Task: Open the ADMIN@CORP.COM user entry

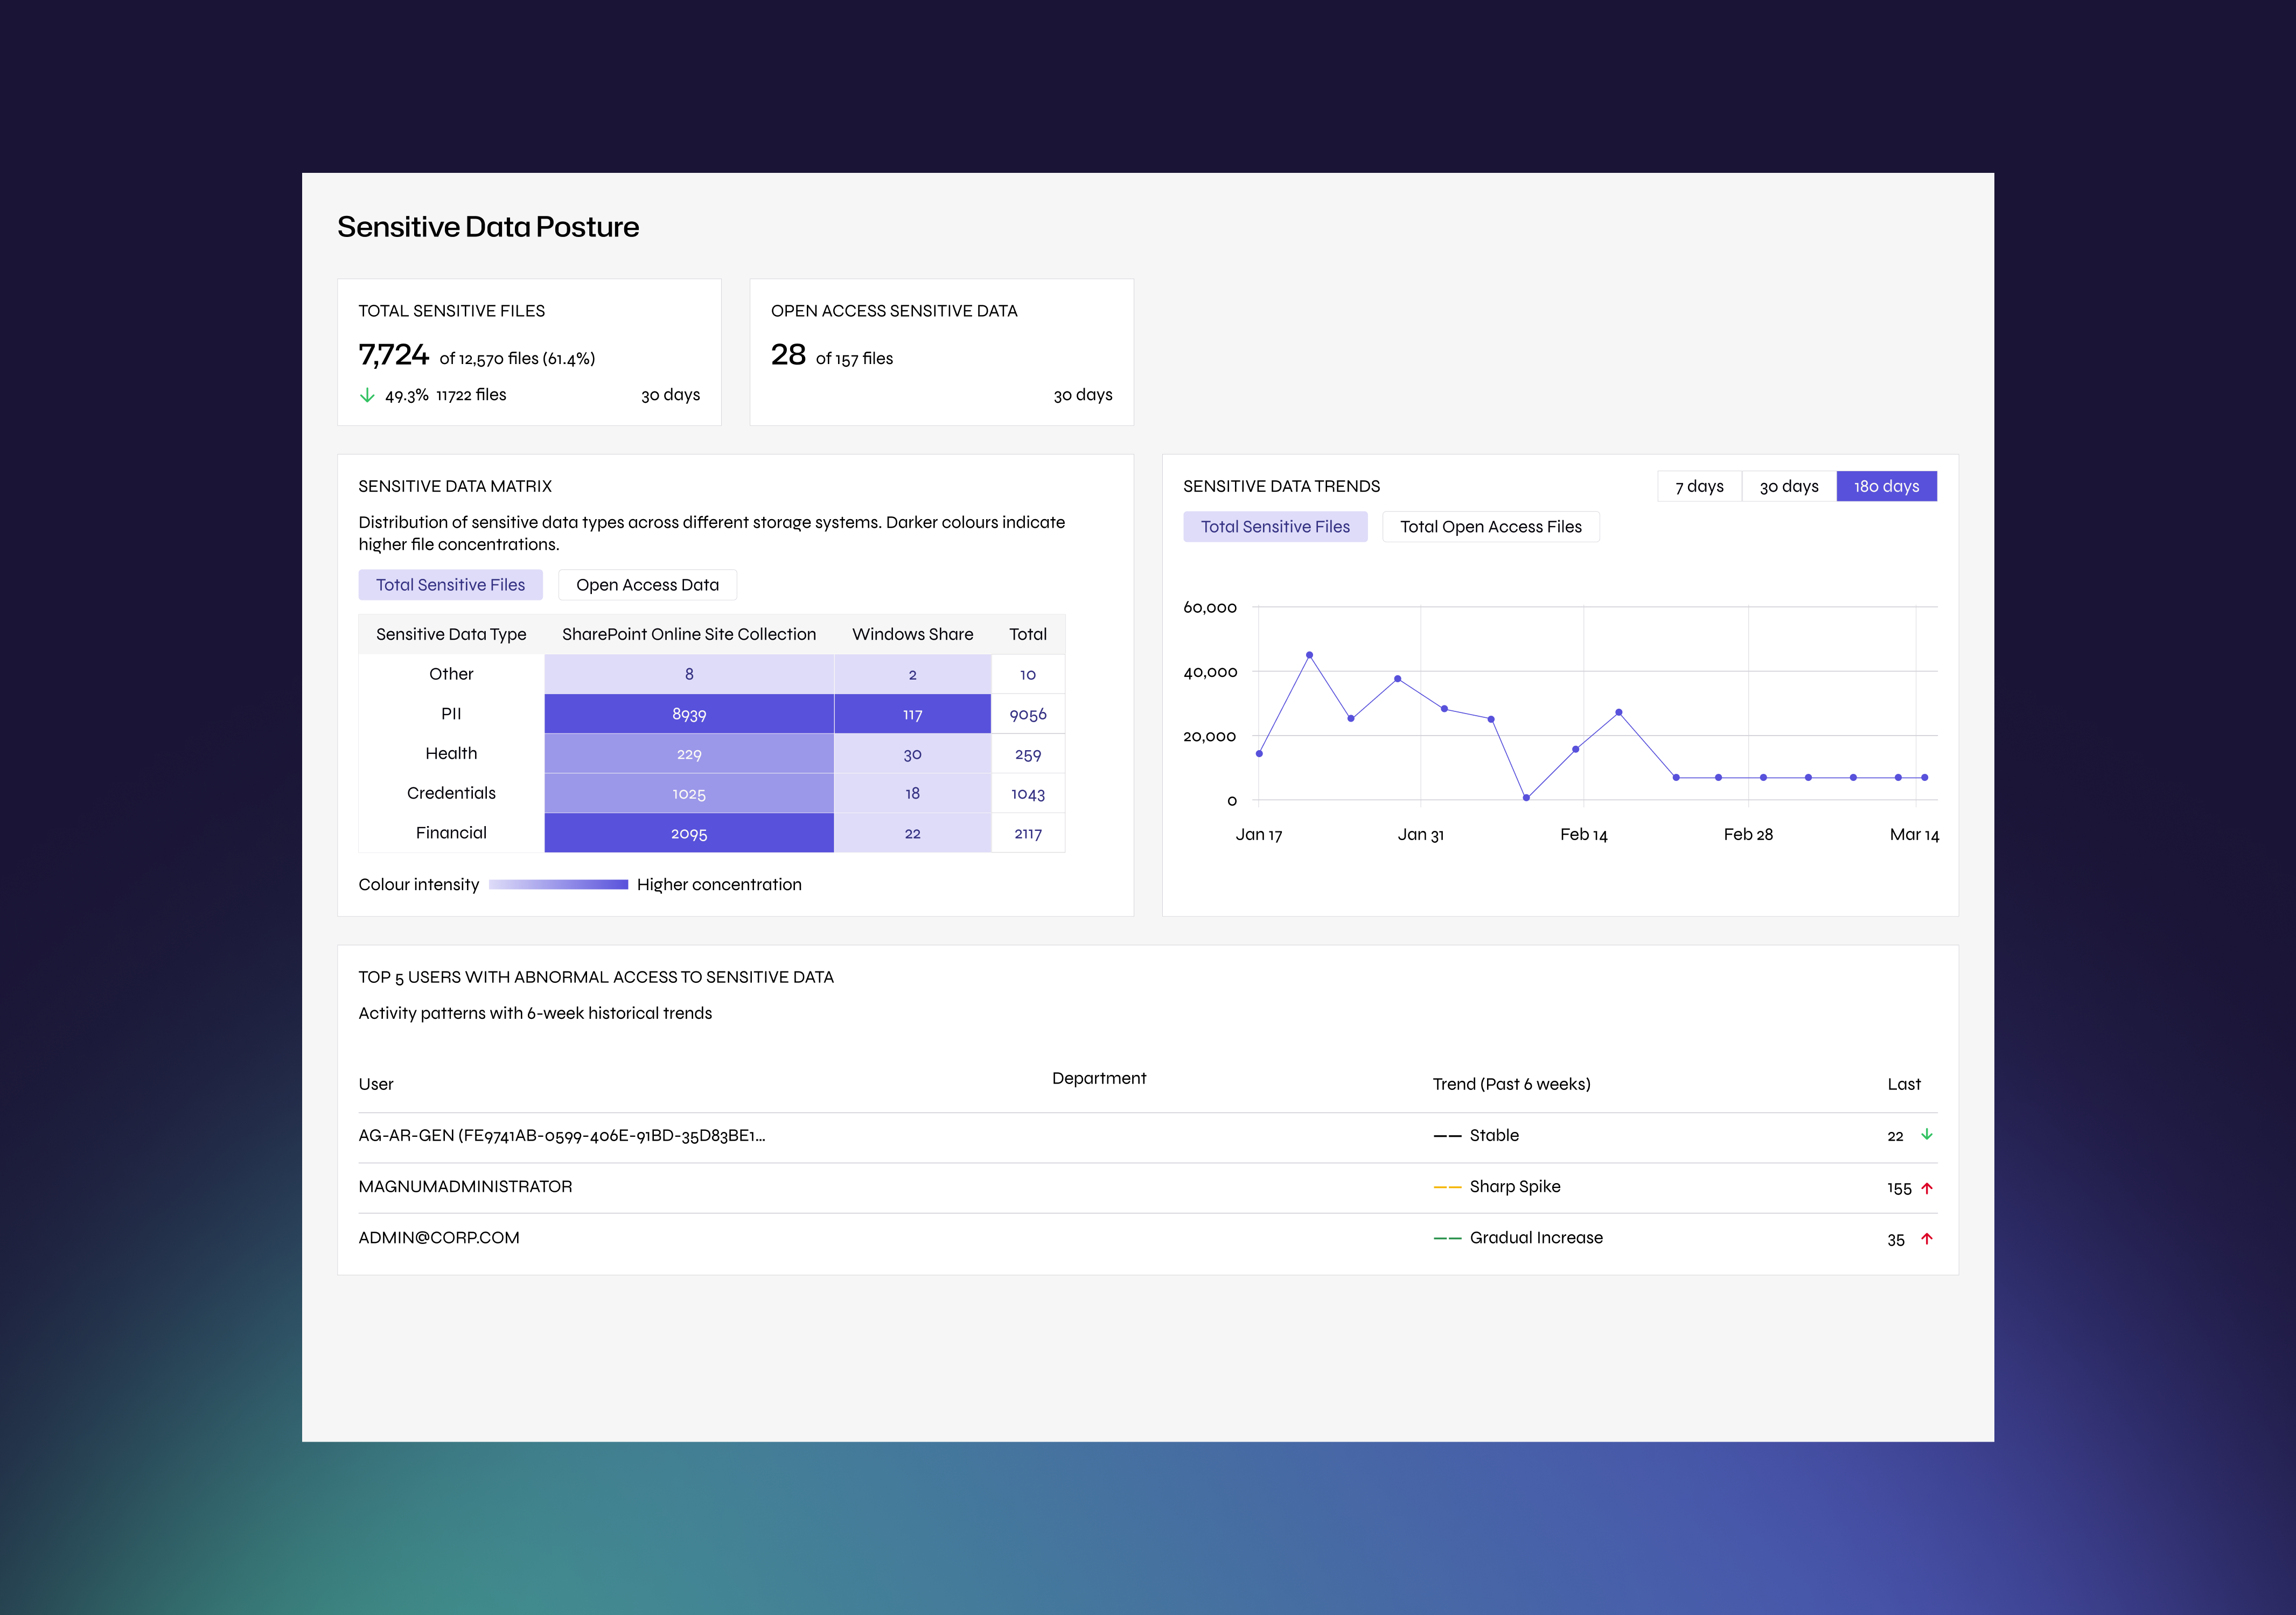Action: pyautogui.click(x=1147, y=1238)
